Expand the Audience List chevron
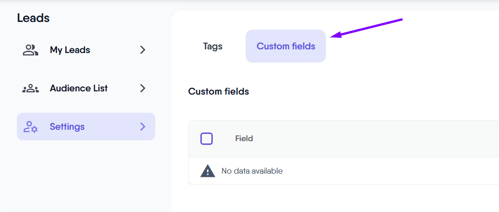Image resolution: width=499 pixels, height=212 pixels. click(x=142, y=88)
